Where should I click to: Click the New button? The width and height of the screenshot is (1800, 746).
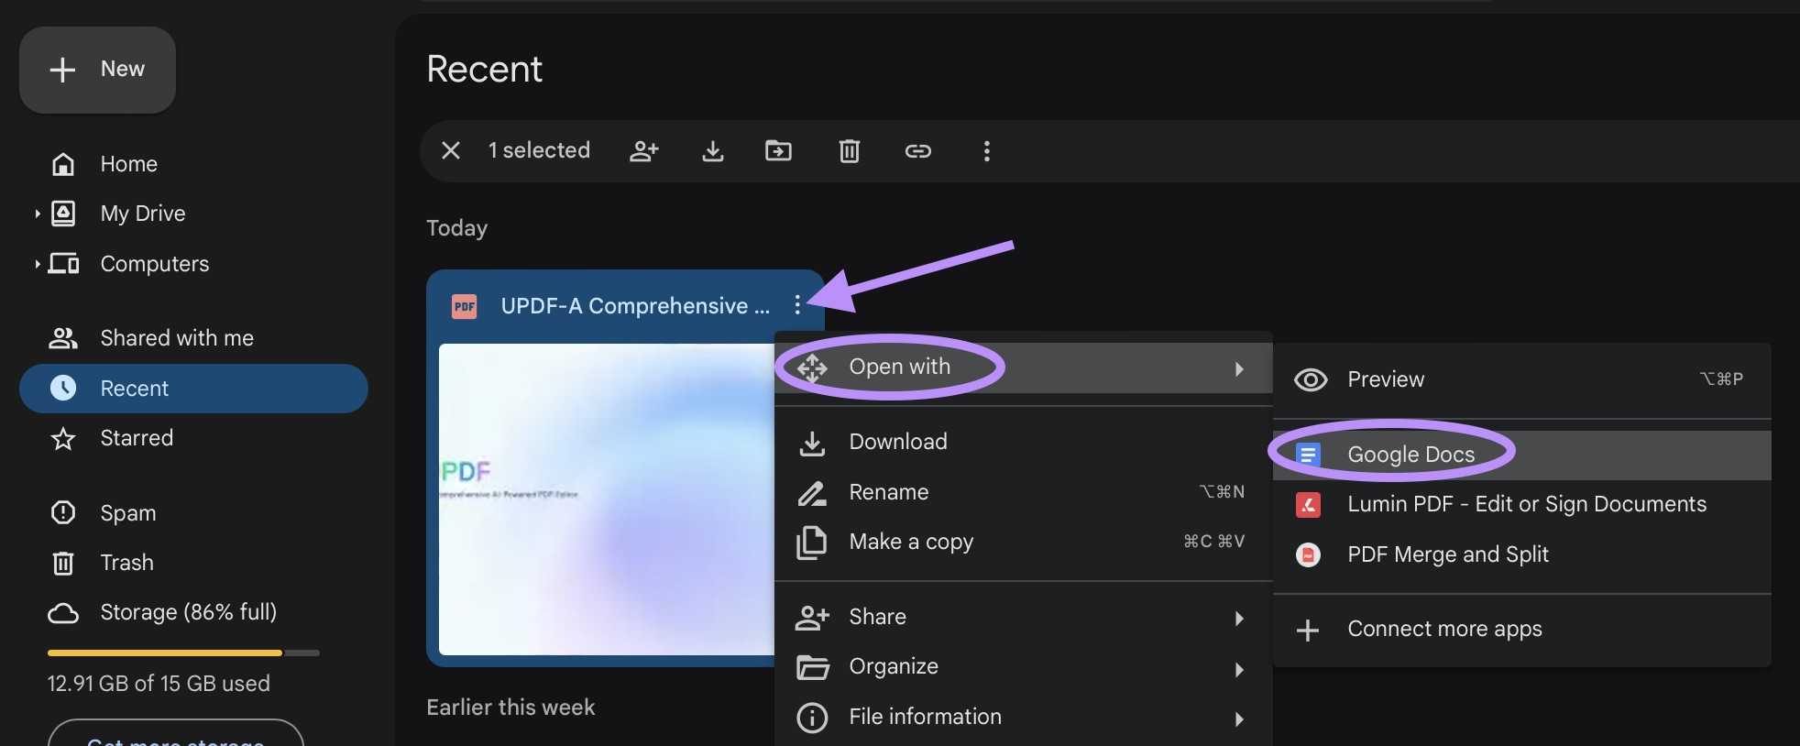(97, 70)
